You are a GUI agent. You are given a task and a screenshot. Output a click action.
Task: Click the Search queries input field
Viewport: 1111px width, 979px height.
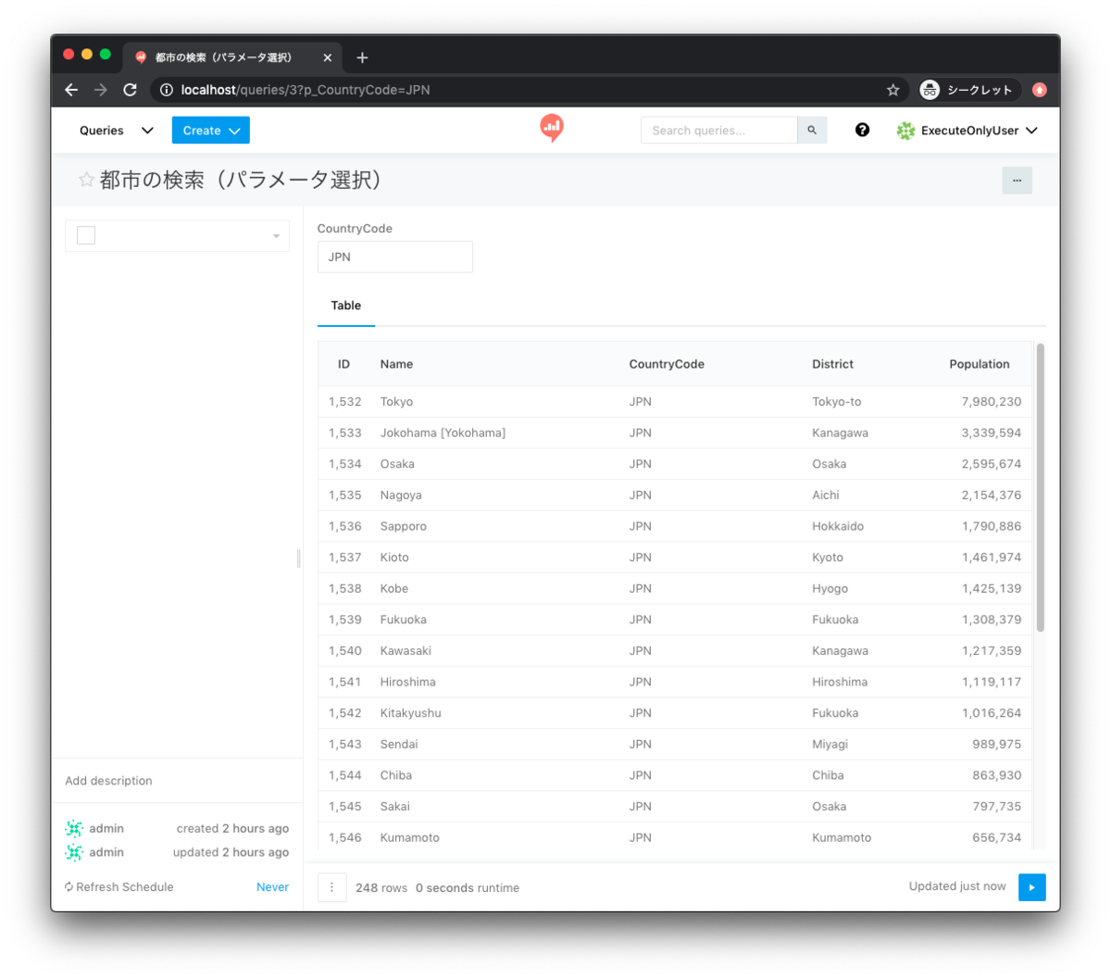(719, 131)
